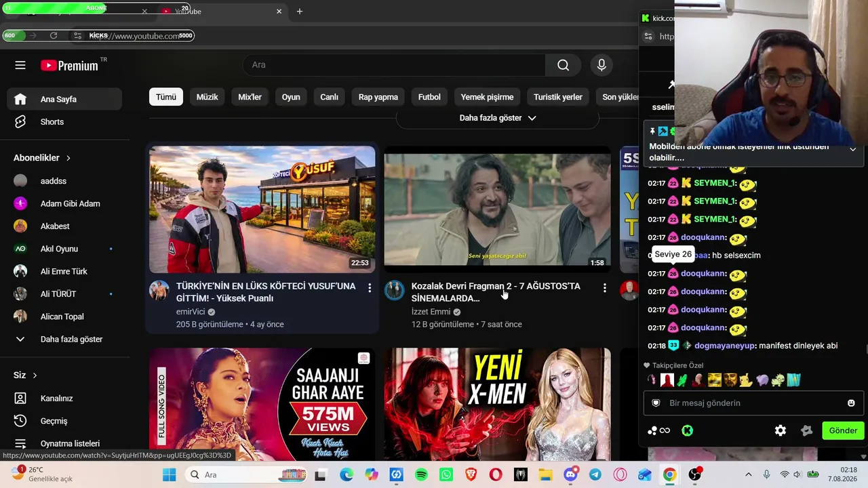This screenshot has height=488, width=868.
Task: Open the Akıl Oyunu subscription channel
Action: point(65,249)
